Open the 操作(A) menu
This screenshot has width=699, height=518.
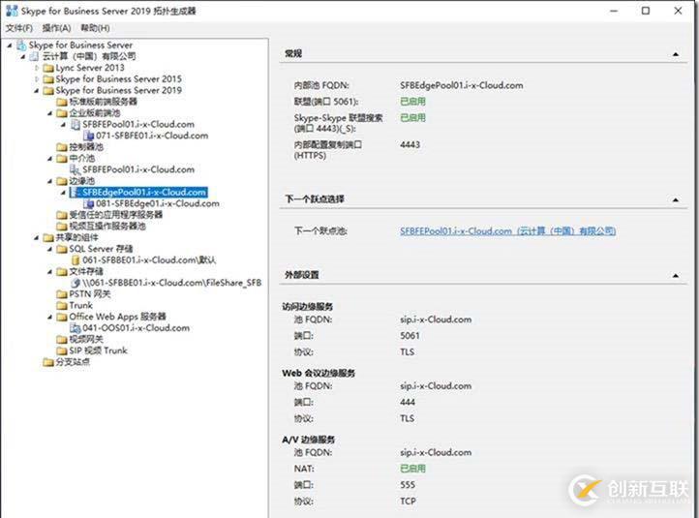coord(56,28)
